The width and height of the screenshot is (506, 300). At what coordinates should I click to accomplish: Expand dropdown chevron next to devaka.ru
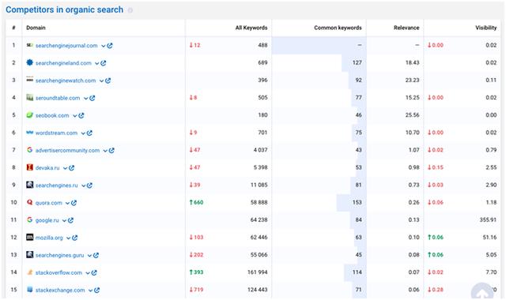65,168
